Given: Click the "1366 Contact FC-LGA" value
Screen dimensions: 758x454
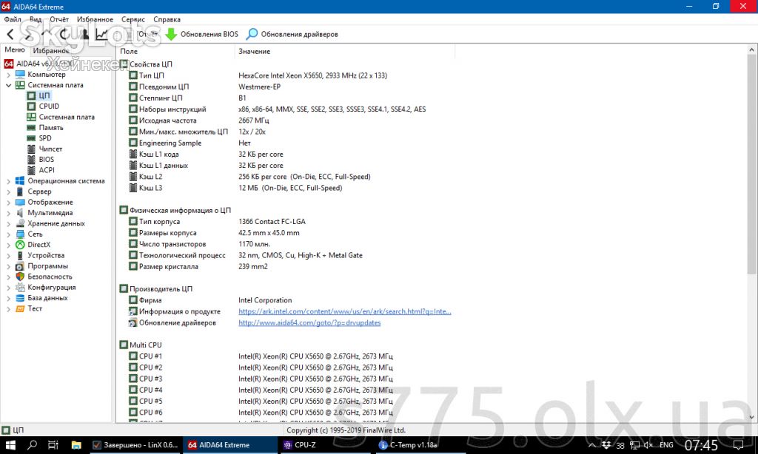Looking at the screenshot, I should (272, 222).
